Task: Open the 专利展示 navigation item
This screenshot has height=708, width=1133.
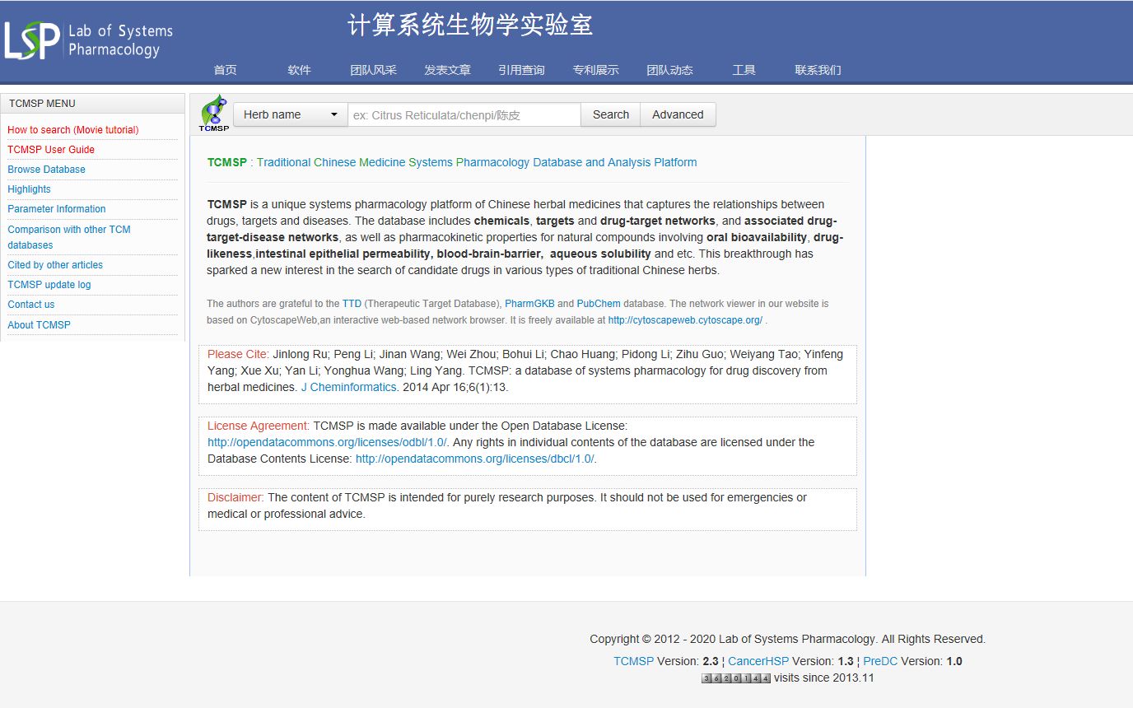Action: (x=595, y=70)
